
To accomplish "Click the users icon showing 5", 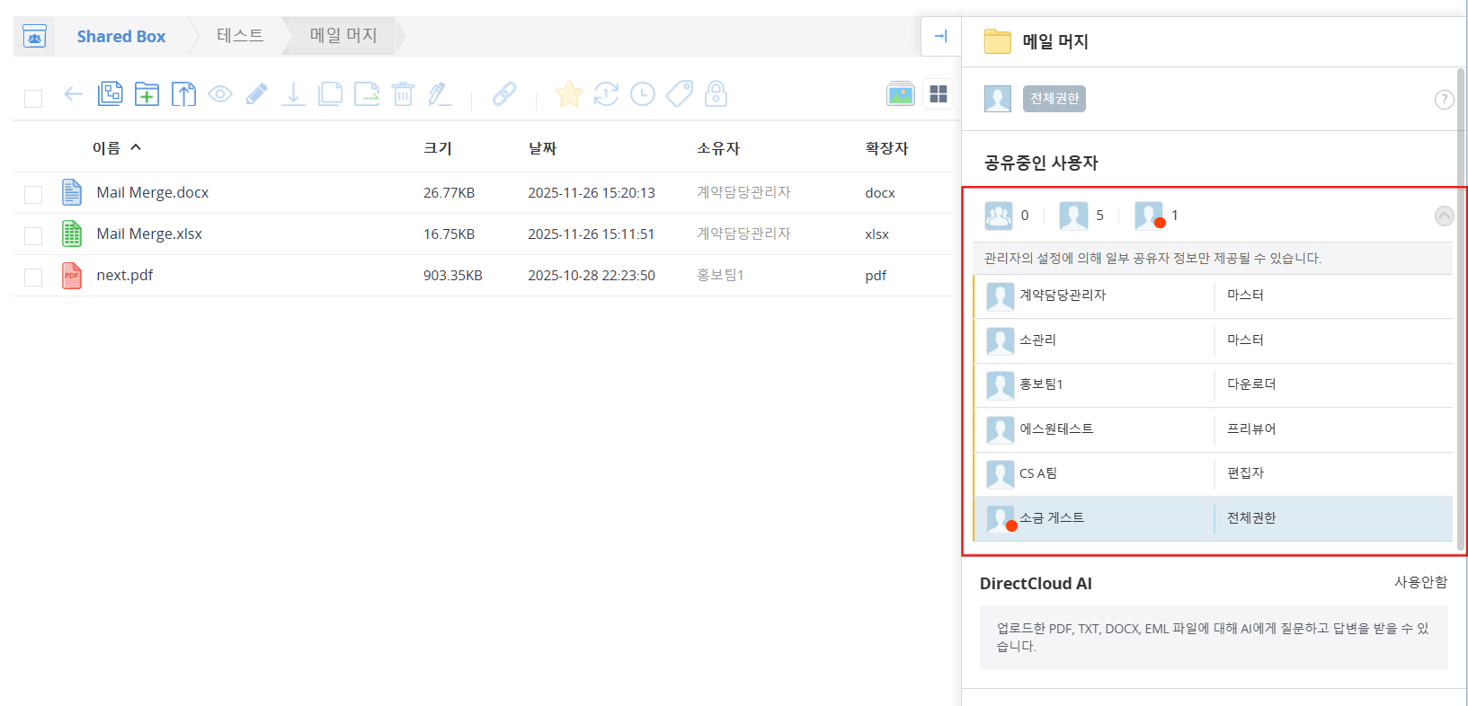I will (x=1073, y=216).
